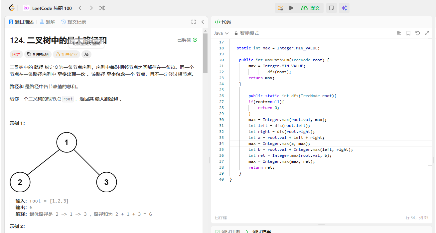436x233 pixels.
Task: Open the notes sticky-note icon
Action: click(331, 8)
